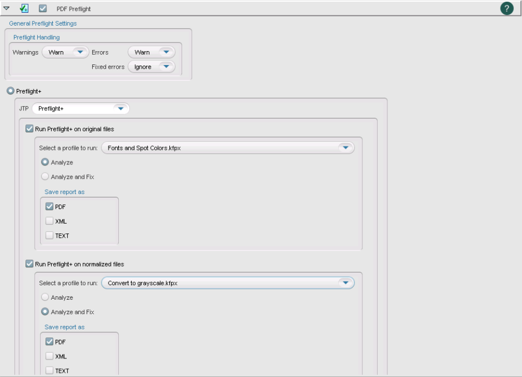Enable XML report for normalized files
Viewport: 522px width, 377px height.
point(49,356)
